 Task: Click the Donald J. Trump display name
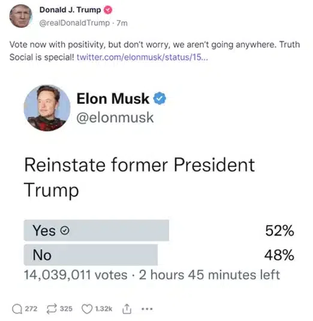pos(70,10)
